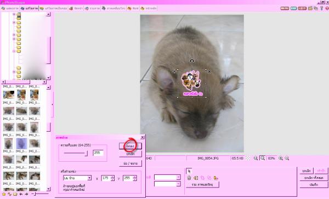Click the opacity slider handle (64-255)
This screenshot has width=329, height=199.
[86, 154]
